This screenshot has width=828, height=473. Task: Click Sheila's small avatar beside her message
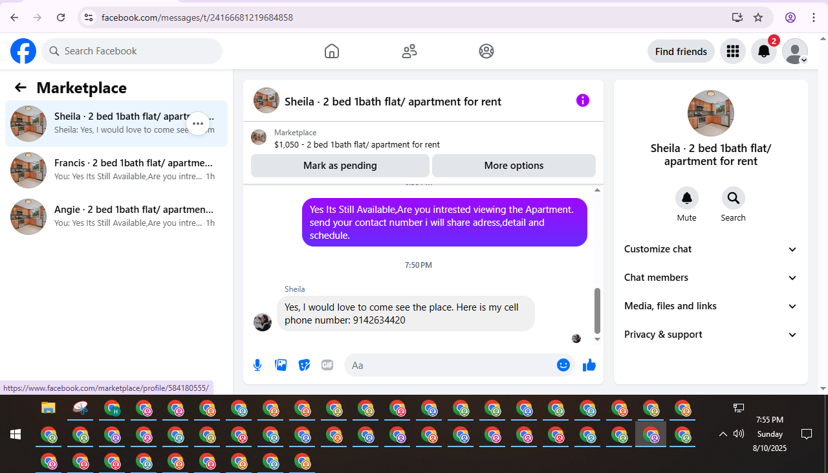(x=263, y=322)
